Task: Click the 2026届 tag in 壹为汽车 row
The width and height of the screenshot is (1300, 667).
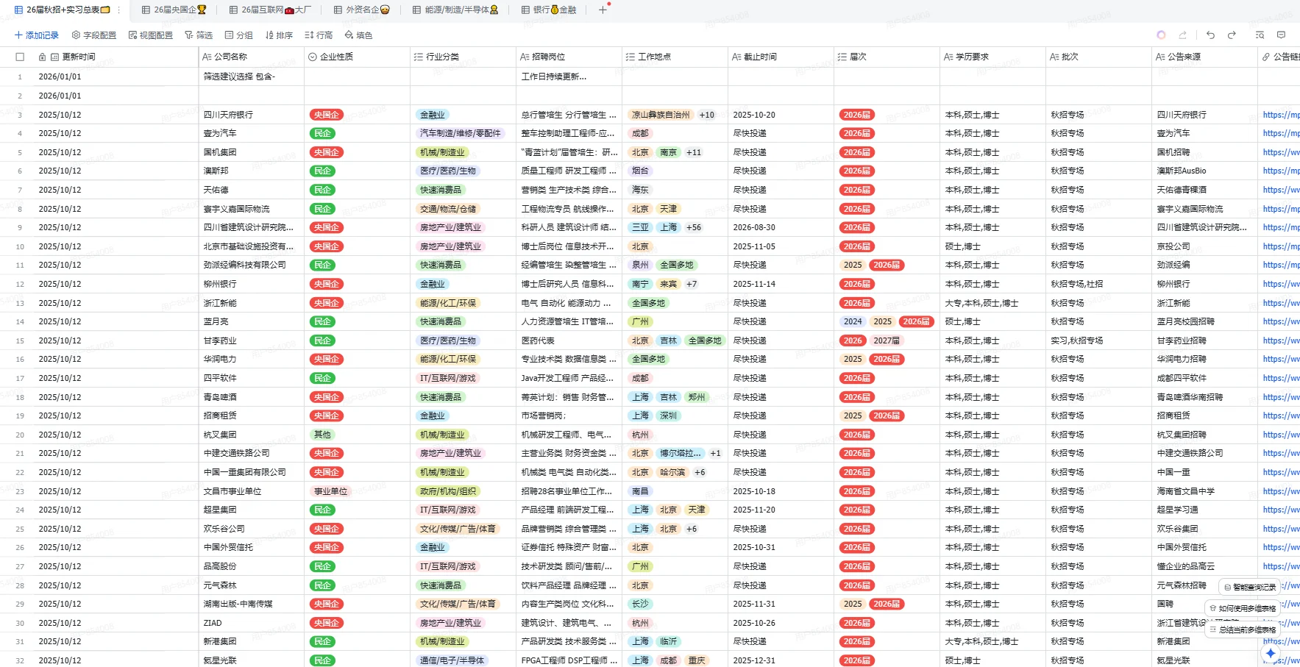Action: pyautogui.click(x=857, y=133)
